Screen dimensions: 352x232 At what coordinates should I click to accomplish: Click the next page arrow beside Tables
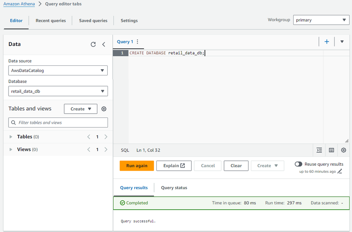click(105, 136)
